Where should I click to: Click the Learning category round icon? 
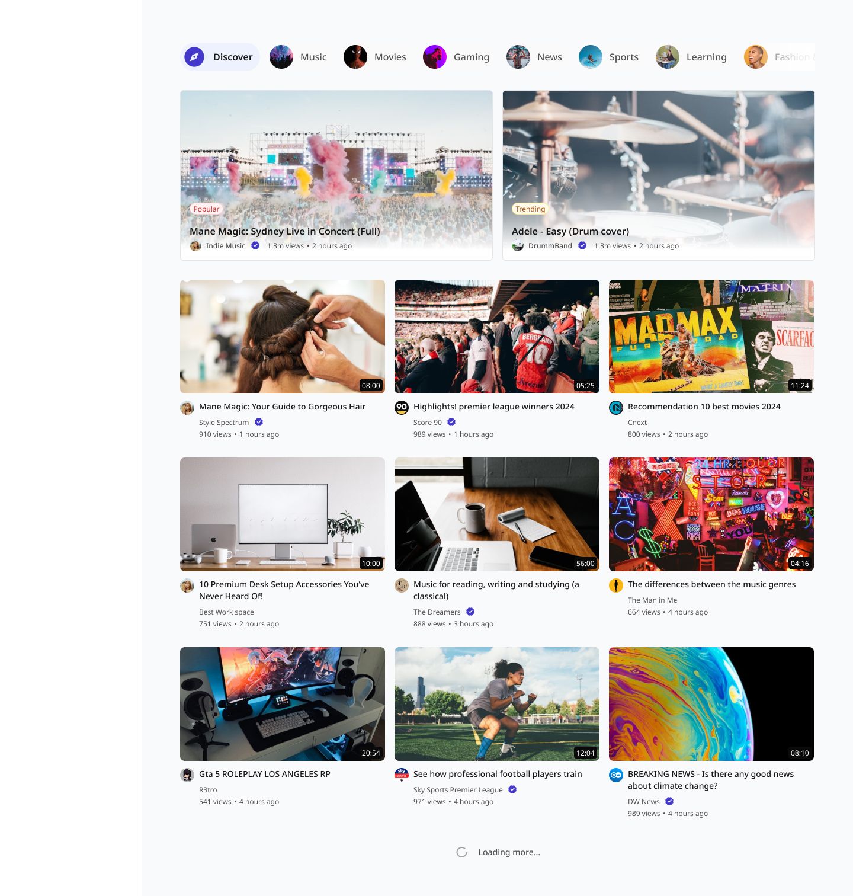tap(668, 57)
